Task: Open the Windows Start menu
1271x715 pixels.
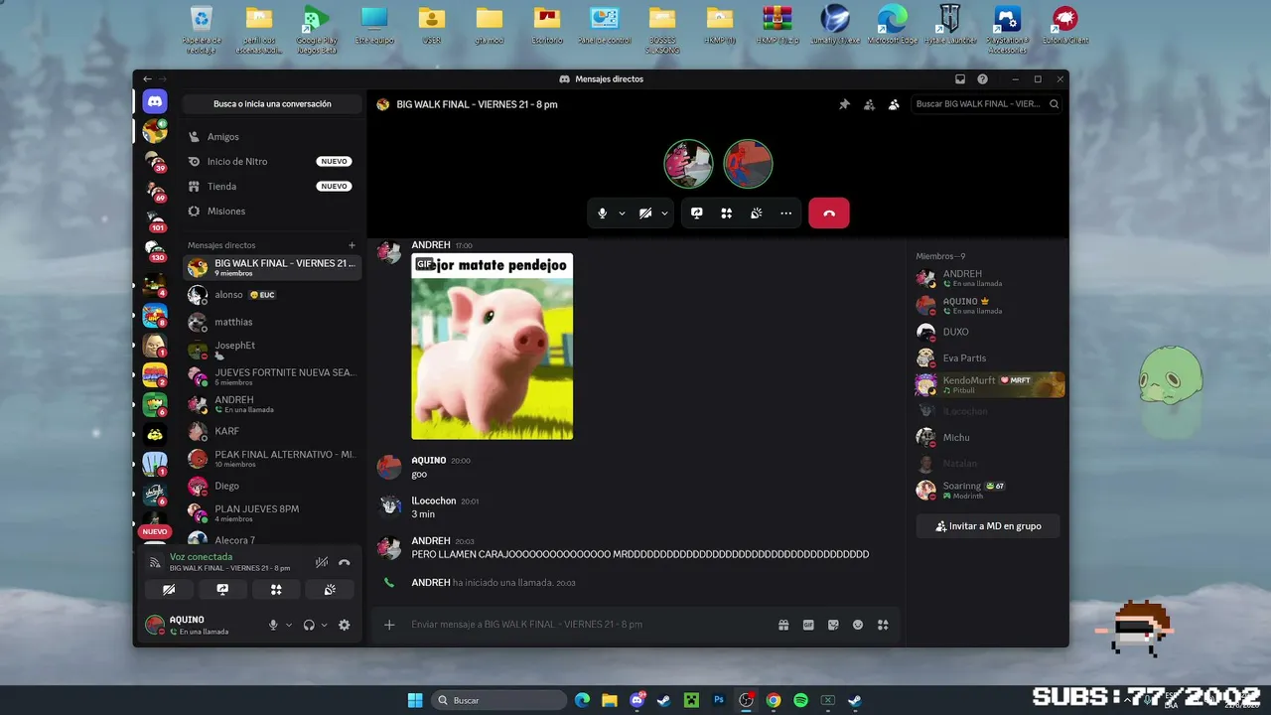Action: coord(414,700)
